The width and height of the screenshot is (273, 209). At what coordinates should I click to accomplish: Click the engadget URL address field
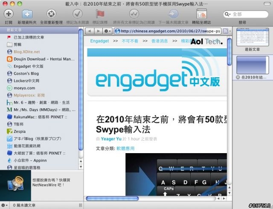click(x=168, y=31)
